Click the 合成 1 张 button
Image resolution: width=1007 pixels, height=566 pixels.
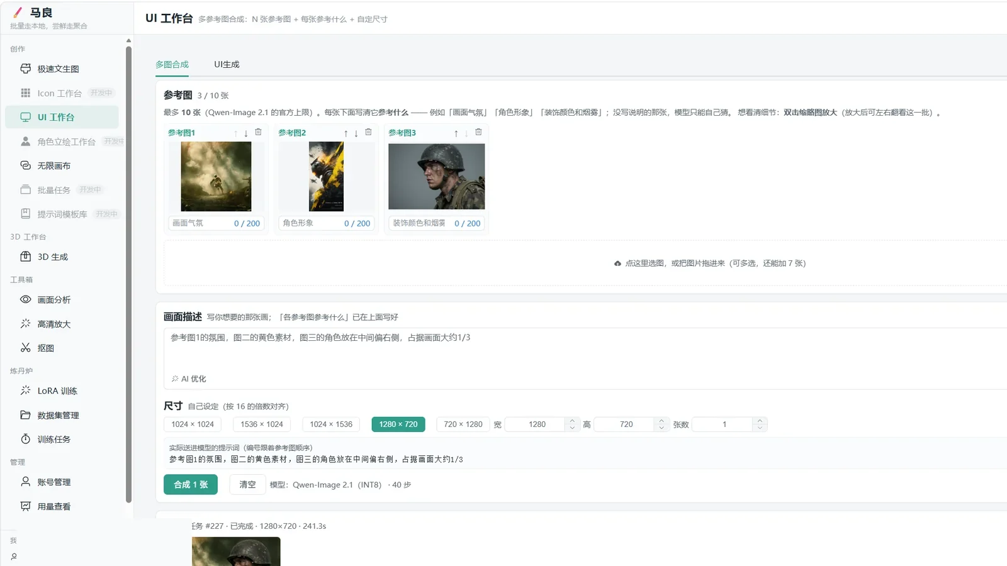191,485
